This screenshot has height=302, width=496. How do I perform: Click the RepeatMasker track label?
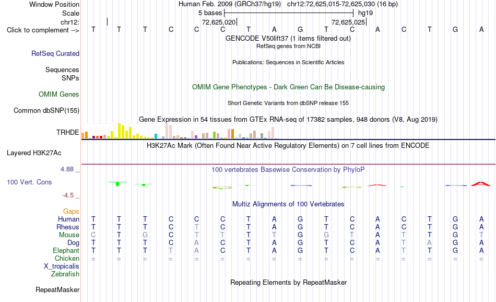(x=57, y=289)
